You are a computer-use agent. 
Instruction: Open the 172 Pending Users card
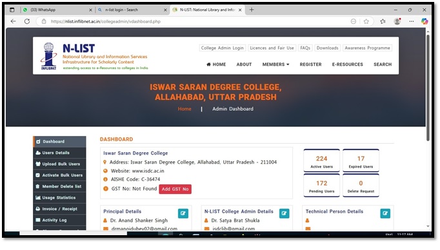(x=321, y=186)
